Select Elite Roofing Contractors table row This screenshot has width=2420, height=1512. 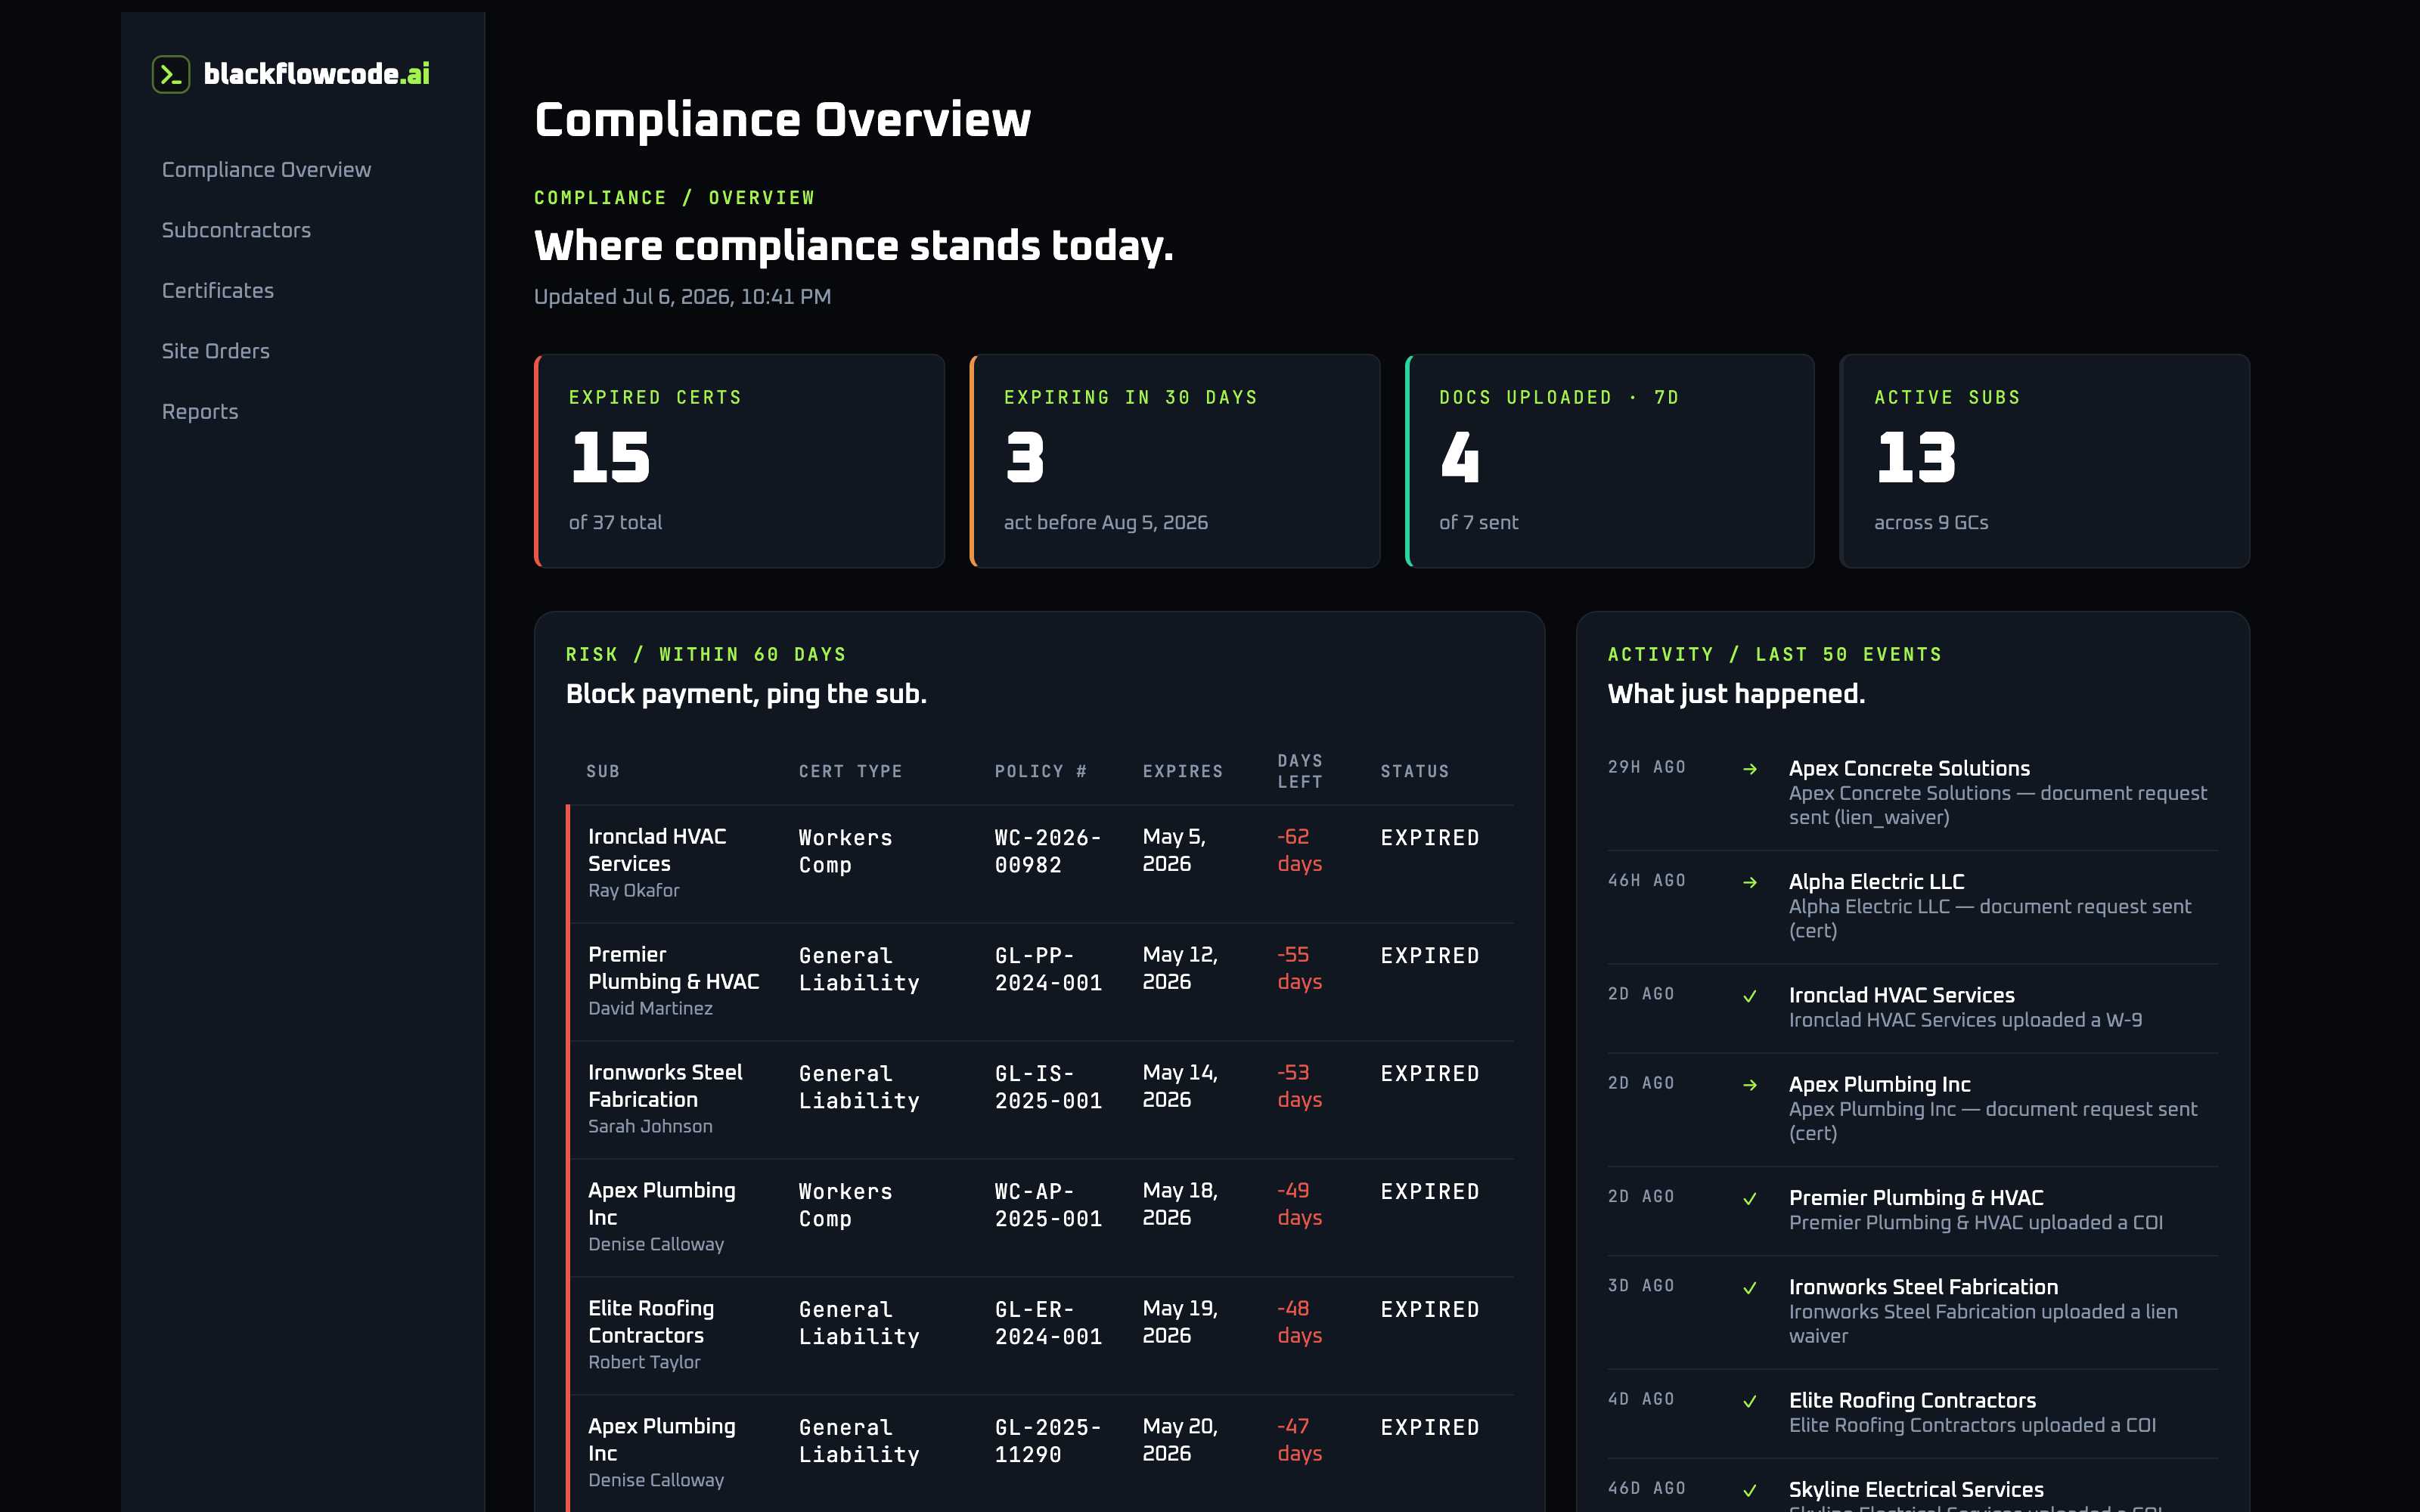point(1041,1336)
